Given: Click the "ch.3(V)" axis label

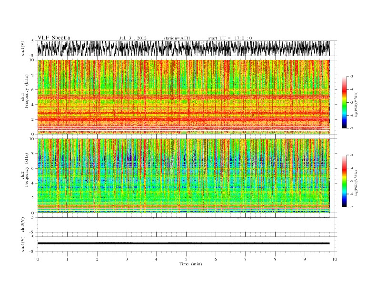Looking at the screenshot, I should coord(23,225).
